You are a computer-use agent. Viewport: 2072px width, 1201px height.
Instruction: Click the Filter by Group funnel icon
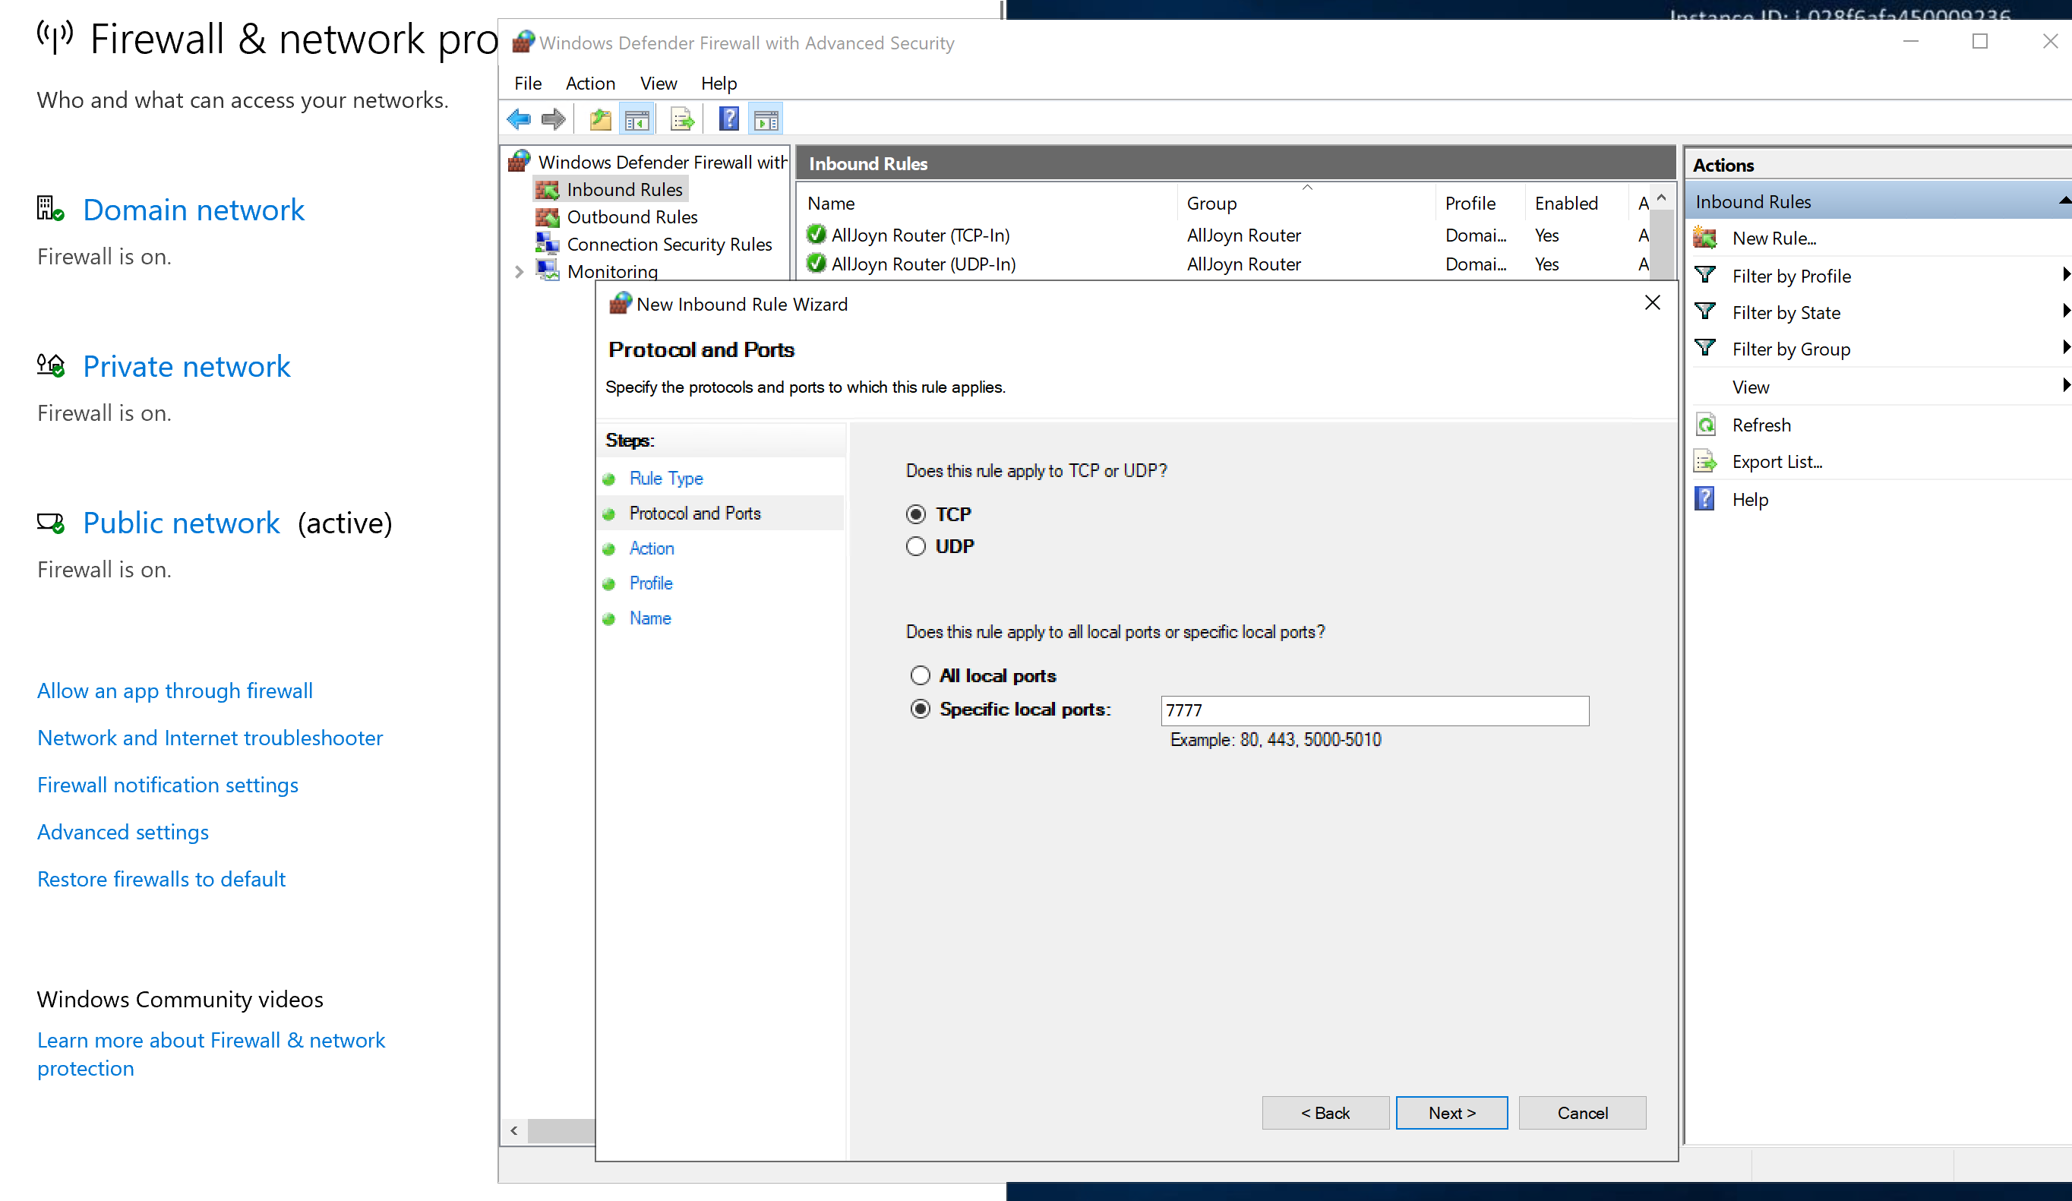point(1705,349)
